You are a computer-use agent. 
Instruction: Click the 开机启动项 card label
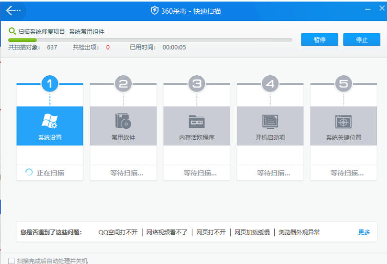click(x=270, y=138)
